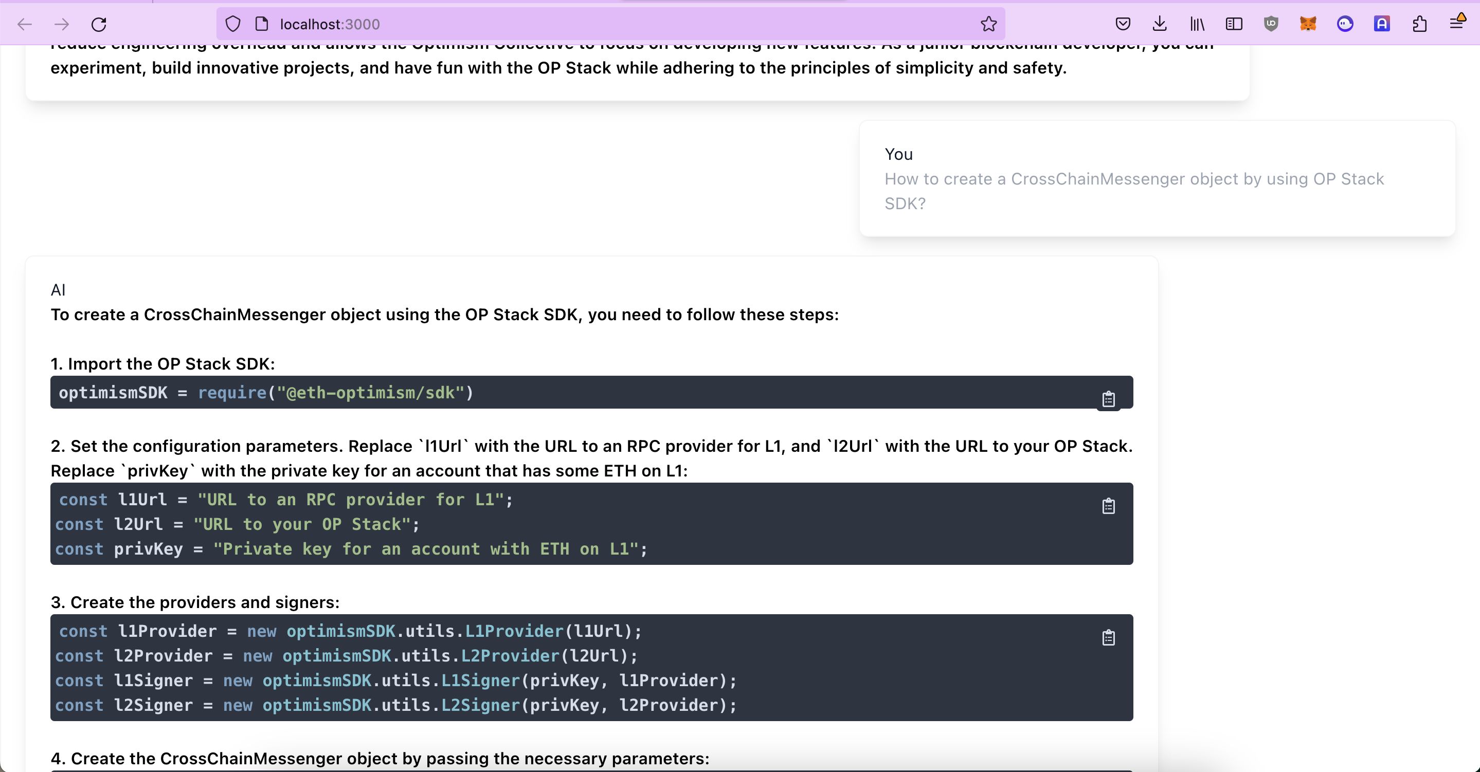
Task: Open the Firefox hamburger application menu
Action: pyautogui.click(x=1456, y=23)
